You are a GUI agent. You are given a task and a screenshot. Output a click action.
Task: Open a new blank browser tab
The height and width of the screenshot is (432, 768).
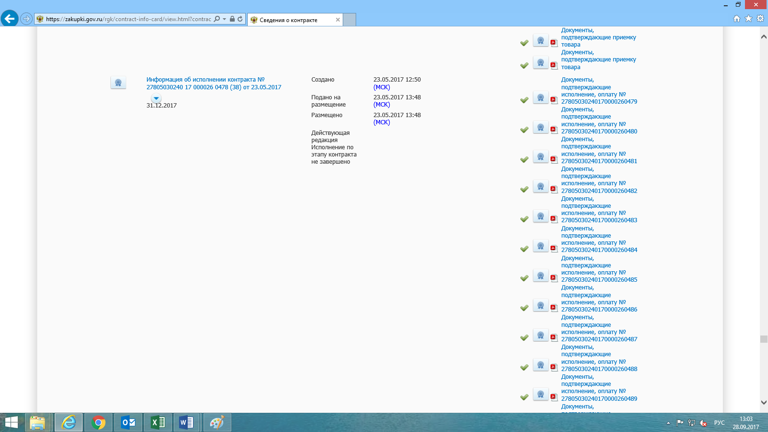[349, 20]
